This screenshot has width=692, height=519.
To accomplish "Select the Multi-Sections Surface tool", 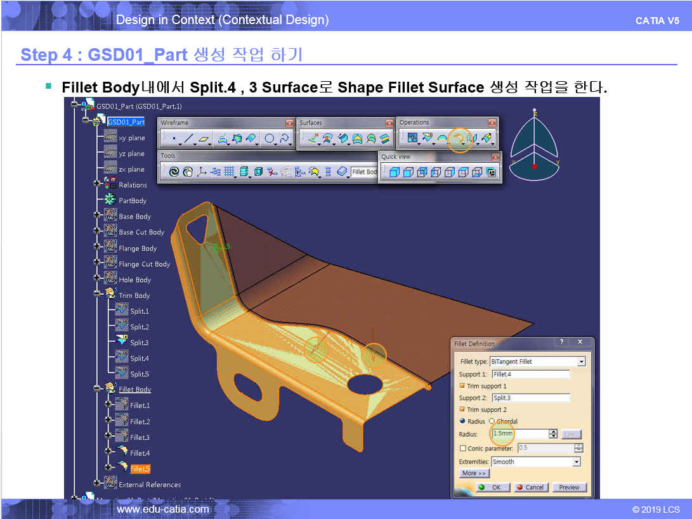I will [x=371, y=139].
